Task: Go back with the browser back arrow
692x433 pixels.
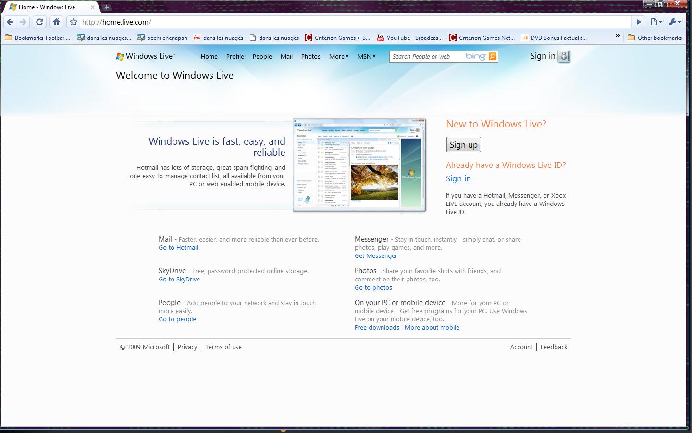Action: 10,22
